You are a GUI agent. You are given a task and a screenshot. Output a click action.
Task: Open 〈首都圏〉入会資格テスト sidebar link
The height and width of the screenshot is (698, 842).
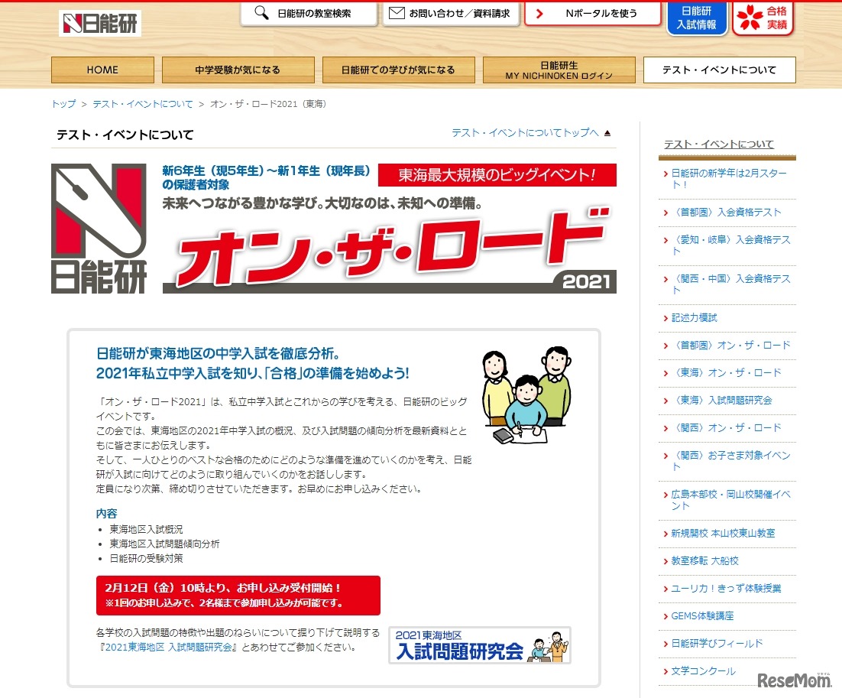click(726, 213)
